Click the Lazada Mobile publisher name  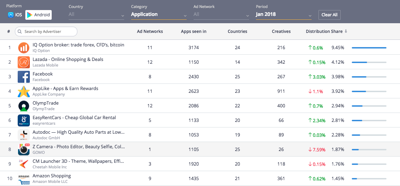pos(45,65)
